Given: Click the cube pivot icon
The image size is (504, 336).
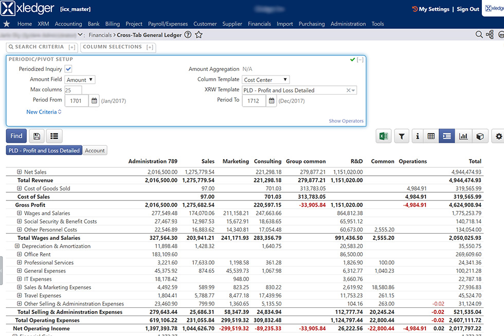Looking at the screenshot, I should pos(480,136).
